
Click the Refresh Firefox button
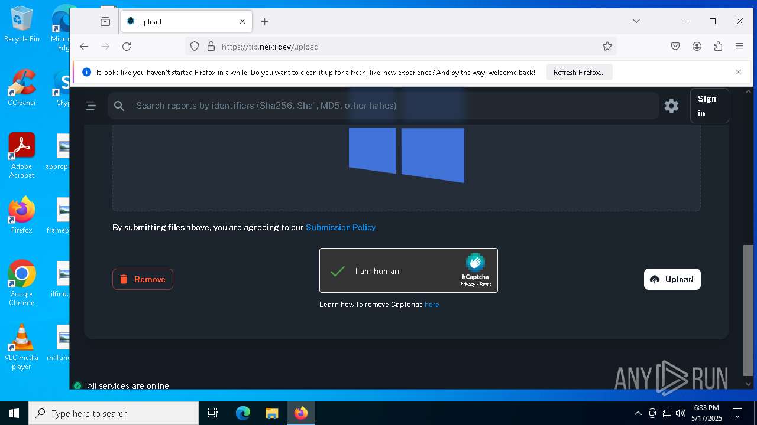[579, 72]
